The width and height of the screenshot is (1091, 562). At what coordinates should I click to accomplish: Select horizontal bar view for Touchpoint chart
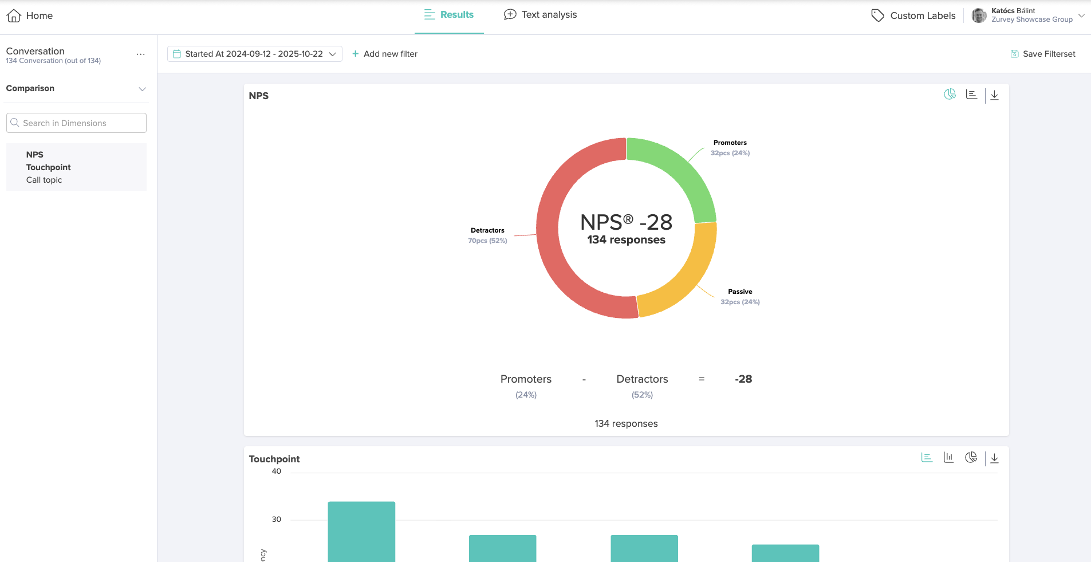pyautogui.click(x=927, y=458)
